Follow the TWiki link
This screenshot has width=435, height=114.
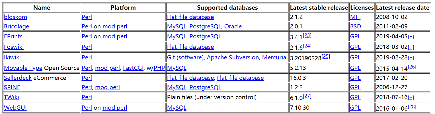(x=11, y=98)
